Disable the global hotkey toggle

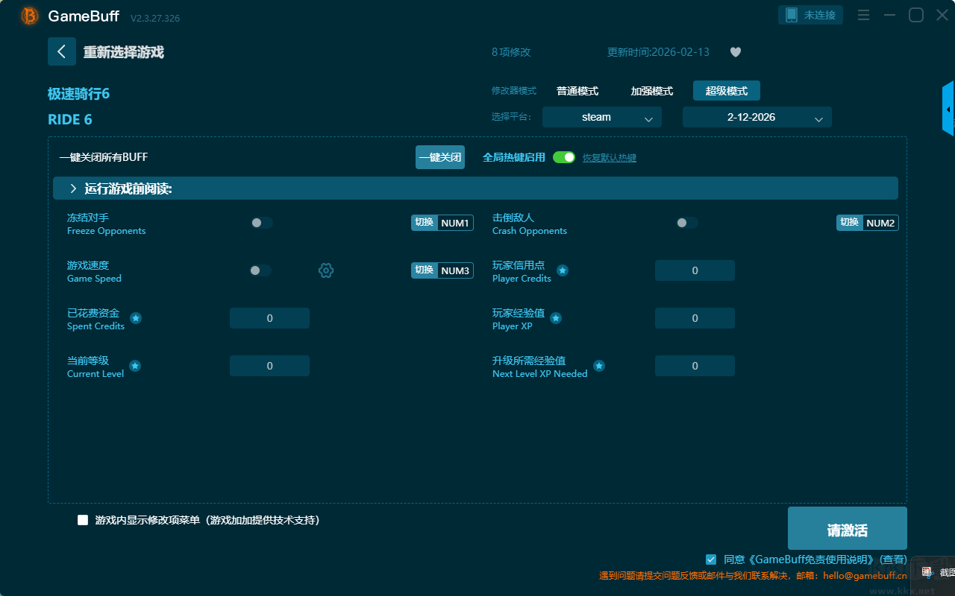pos(564,157)
